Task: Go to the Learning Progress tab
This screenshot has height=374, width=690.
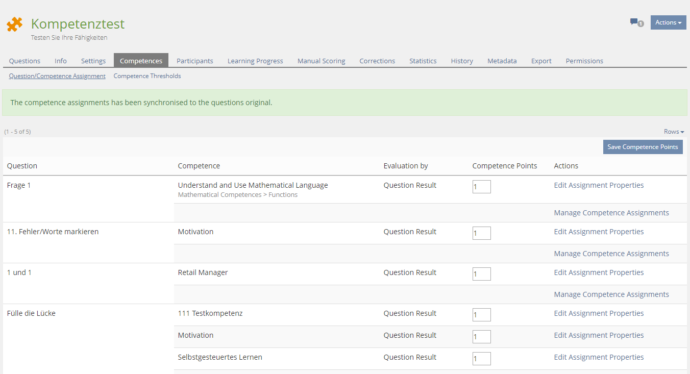Action: click(255, 61)
